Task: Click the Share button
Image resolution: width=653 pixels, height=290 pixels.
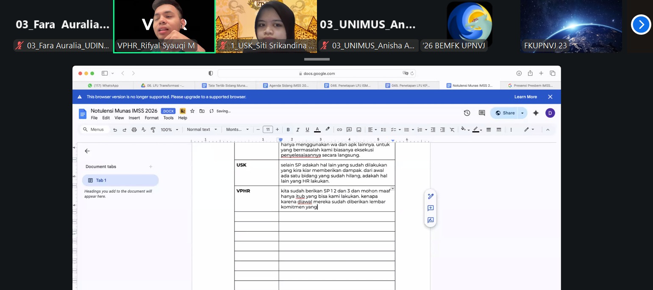Action: click(x=505, y=113)
